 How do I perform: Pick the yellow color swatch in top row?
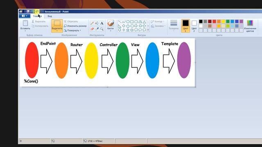pos(224,21)
